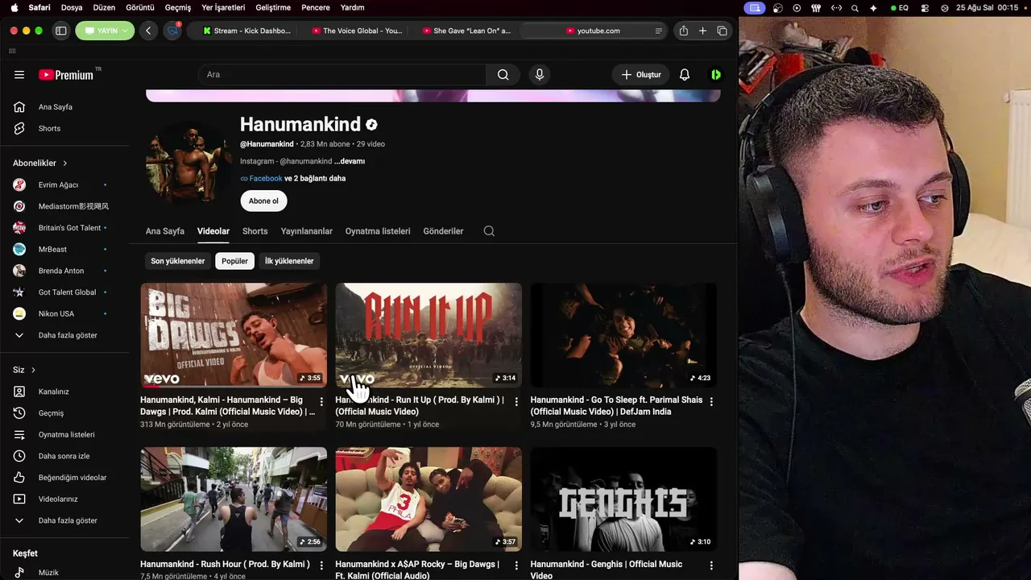Open Spotlight search in the menu bar
1031x580 pixels.
tap(855, 8)
